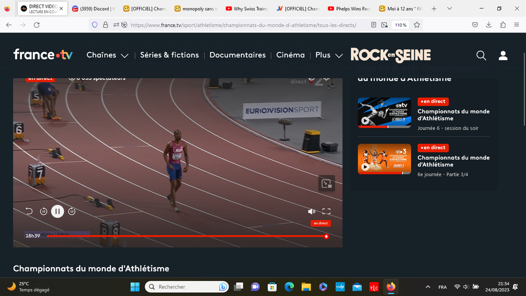The height and width of the screenshot is (296, 526).
Task: Open the page vertical scrollbar
Action: click(x=524, y=89)
